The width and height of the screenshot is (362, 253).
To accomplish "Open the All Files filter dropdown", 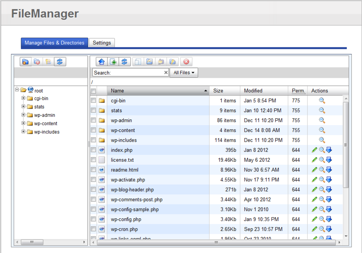I will pyautogui.click(x=184, y=73).
